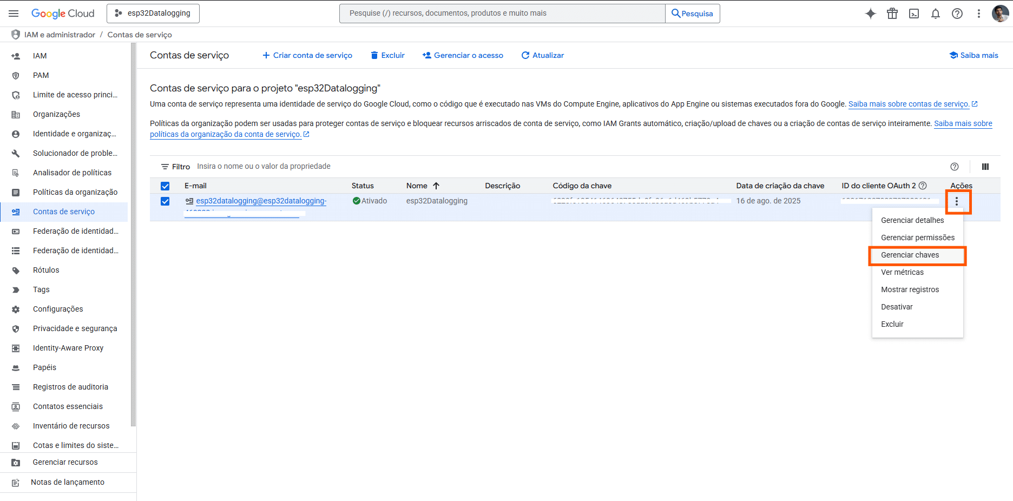Open the notifications bell
The width and height of the screenshot is (1013, 501).
pos(935,14)
